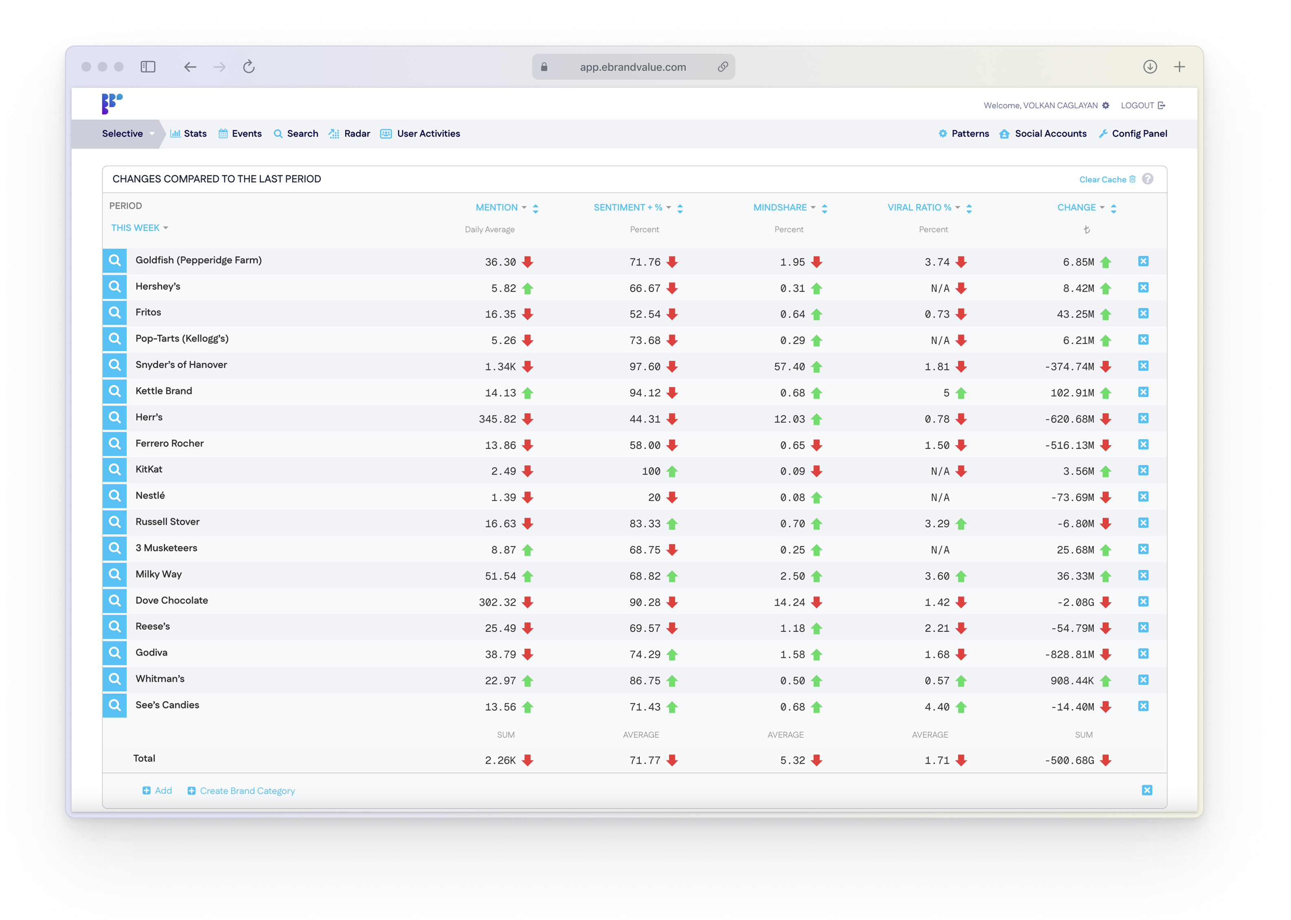Click the browser address bar
The image size is (1291, 920).
coord(632,66)
